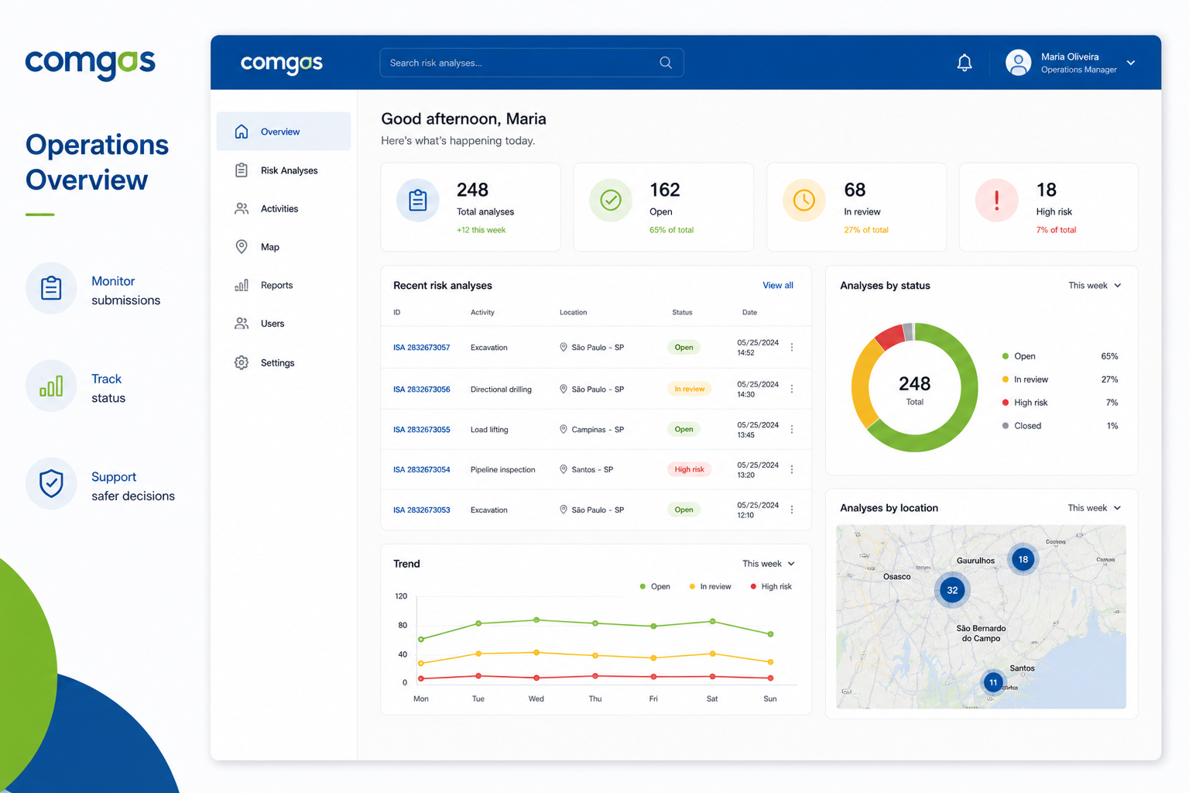Screen dimensions: 1189x793
Task: Click the In review status badge
Action: 689,389
